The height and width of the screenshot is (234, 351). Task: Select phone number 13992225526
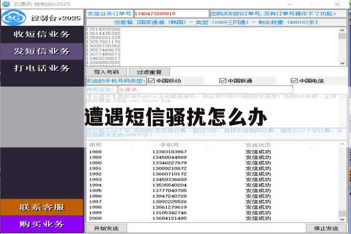tap(170, 202)
